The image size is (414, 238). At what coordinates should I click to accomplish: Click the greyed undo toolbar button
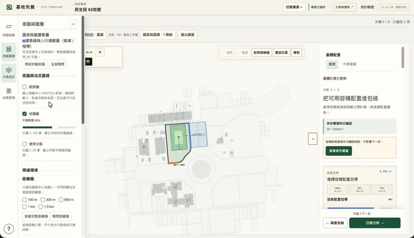[228, 52]
